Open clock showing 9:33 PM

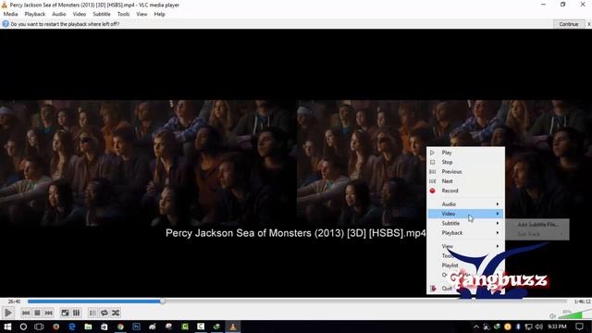coord(557,327)
